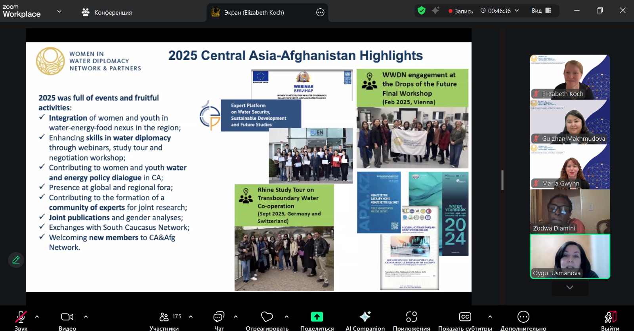Open the Участники participants panel
Image resolution: width=634 pixels, height=331 pixels.
[164, 317]
